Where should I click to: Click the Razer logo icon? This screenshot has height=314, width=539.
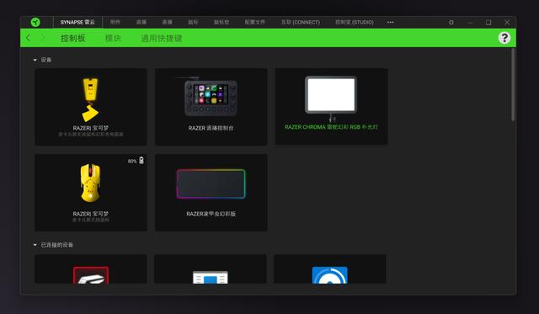pyautogui.click(x=35, y=23)
